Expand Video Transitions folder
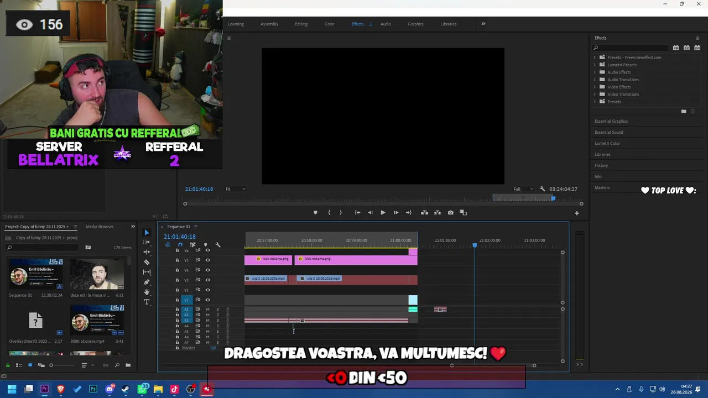This screenshot has width=708, height=398. tap(595, 95)
